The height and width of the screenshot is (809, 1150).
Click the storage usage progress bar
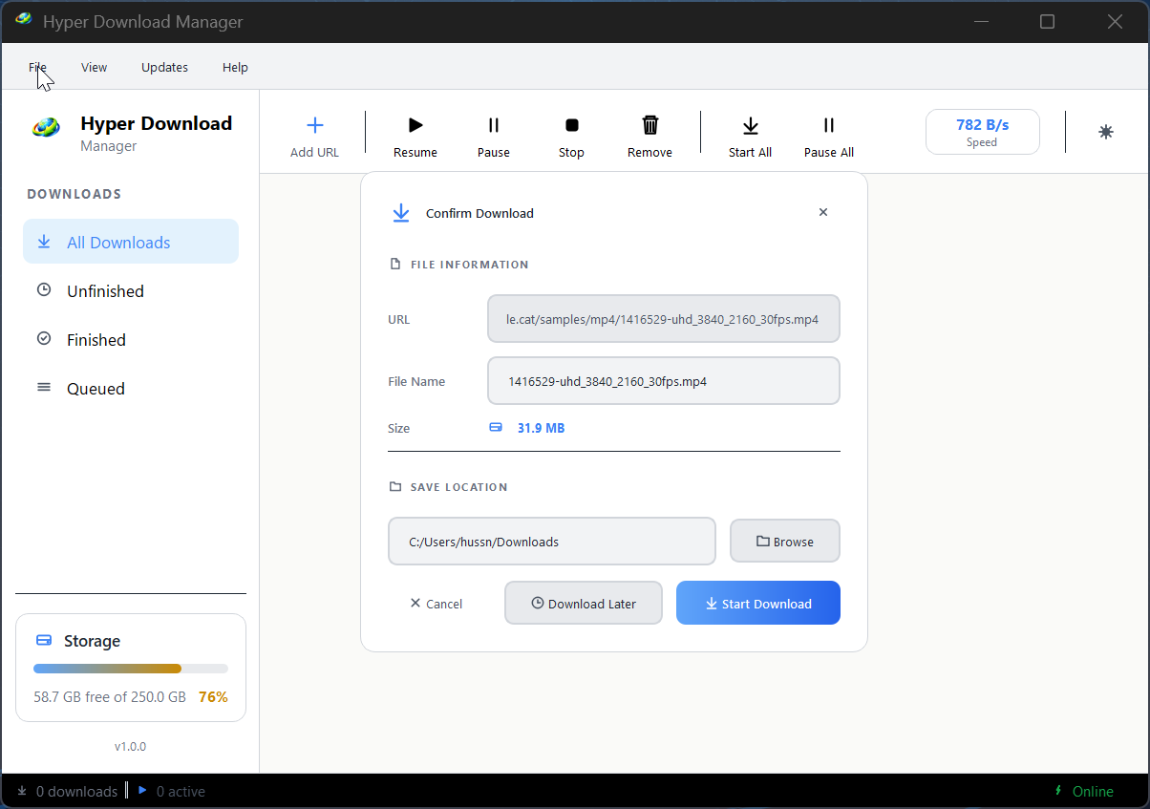coord(130,669)
